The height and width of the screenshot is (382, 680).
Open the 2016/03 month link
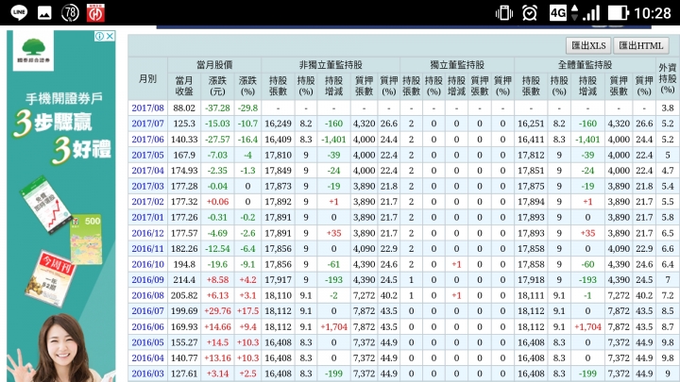(148, 374)
